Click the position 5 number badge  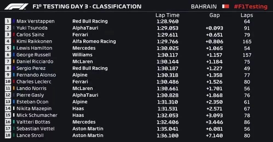[x=8, y=48]
